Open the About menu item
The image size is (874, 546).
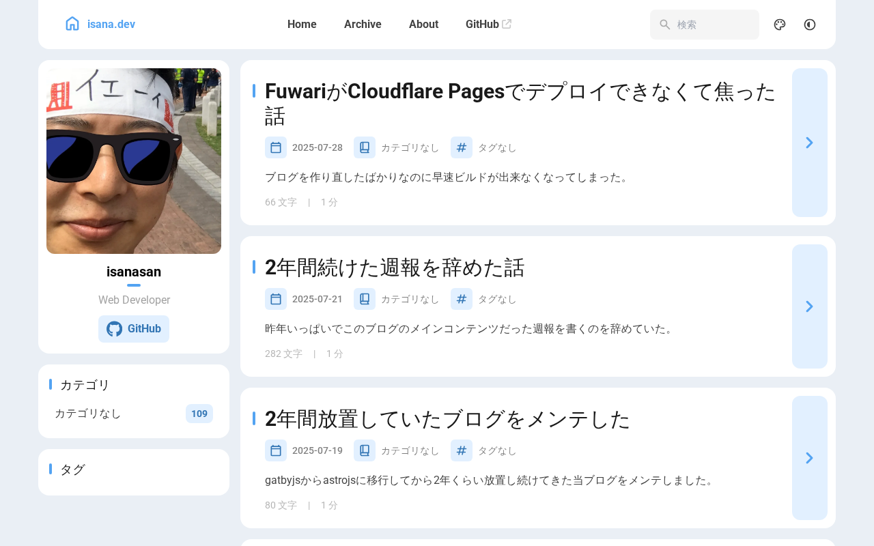tap(423, 25)
